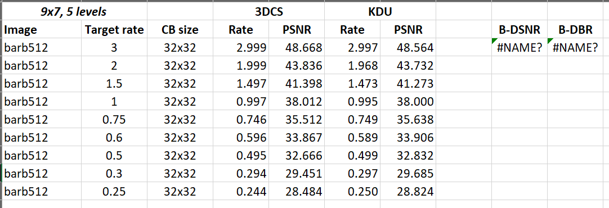Click the KDU header cell
The width and height of the screenshot is (609, 208).
(380, 12)
